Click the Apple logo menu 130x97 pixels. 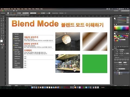tap(2, 9)
